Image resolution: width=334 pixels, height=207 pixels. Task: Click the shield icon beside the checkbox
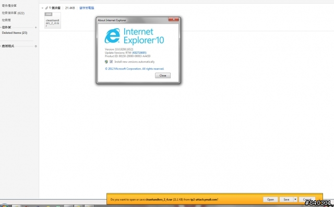point(106,62)
